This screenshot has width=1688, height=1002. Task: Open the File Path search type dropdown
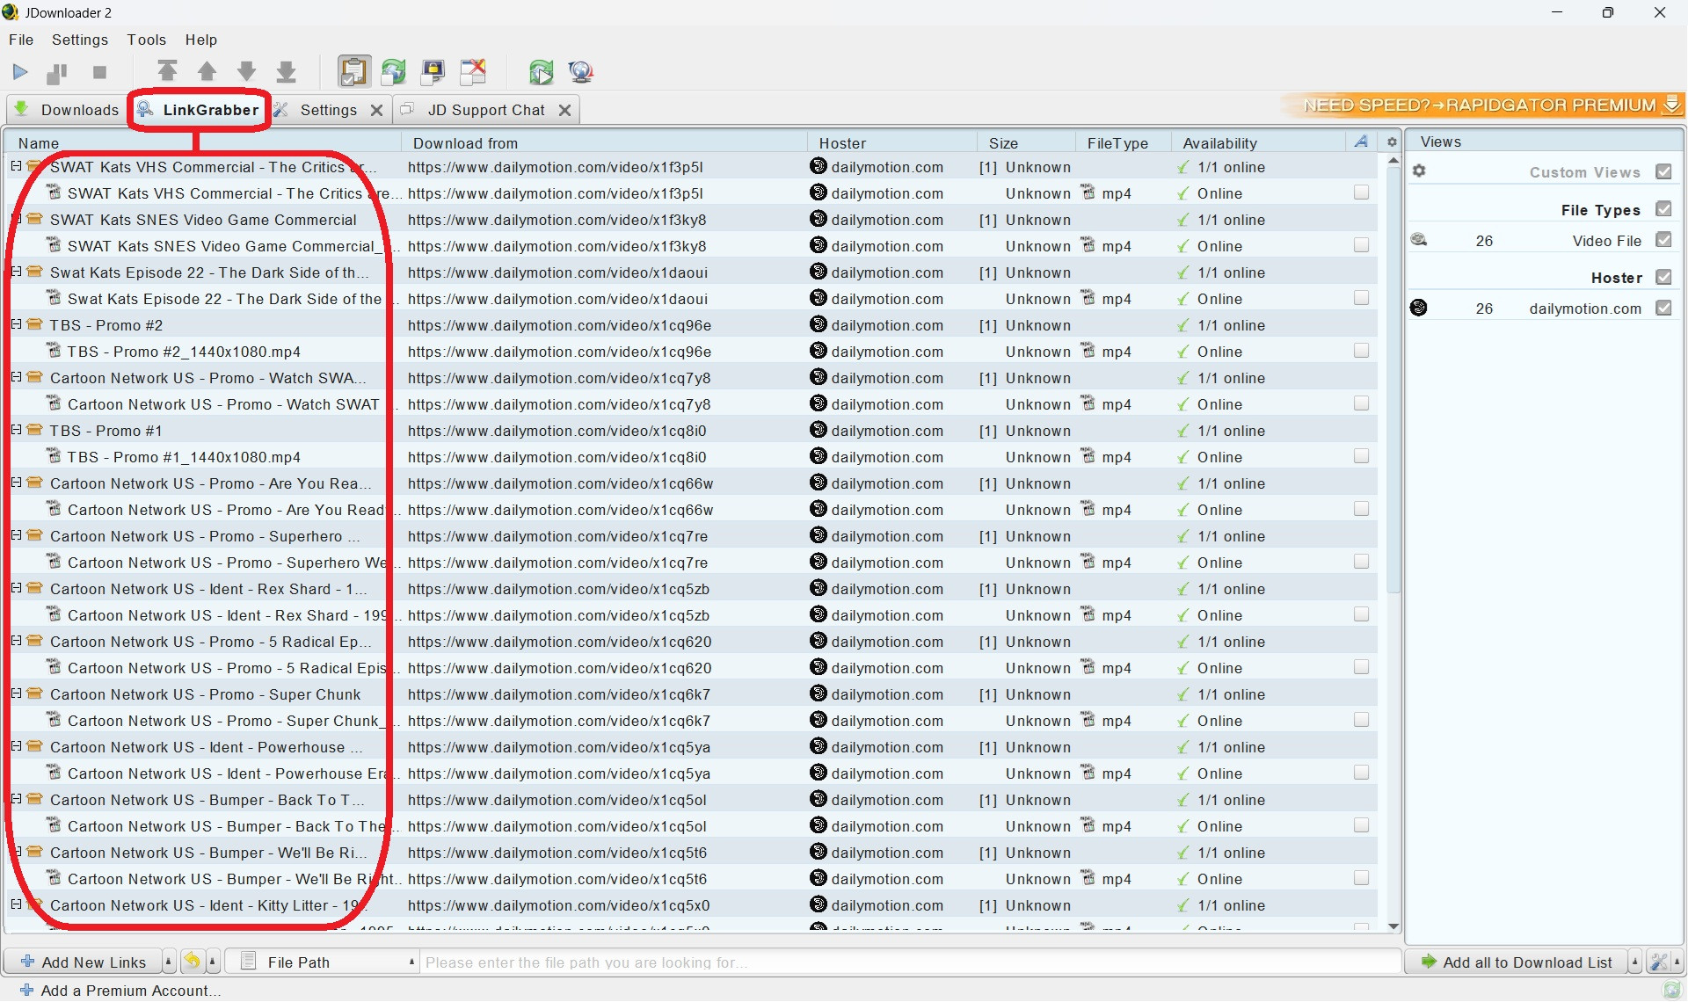[x=411, y=962]
